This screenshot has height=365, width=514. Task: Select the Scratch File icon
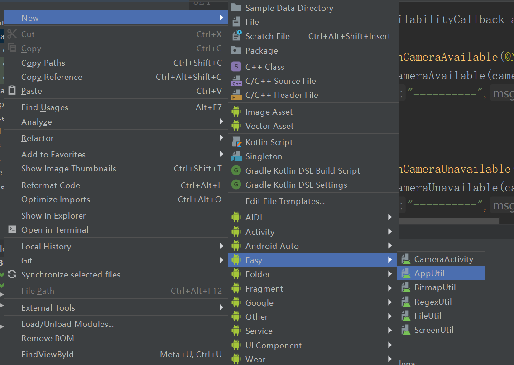[236, 36]
